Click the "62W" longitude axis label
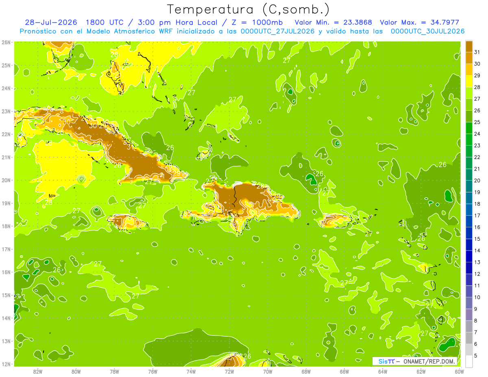The height and width of the screenshot is (377, 488). [421, 372]
